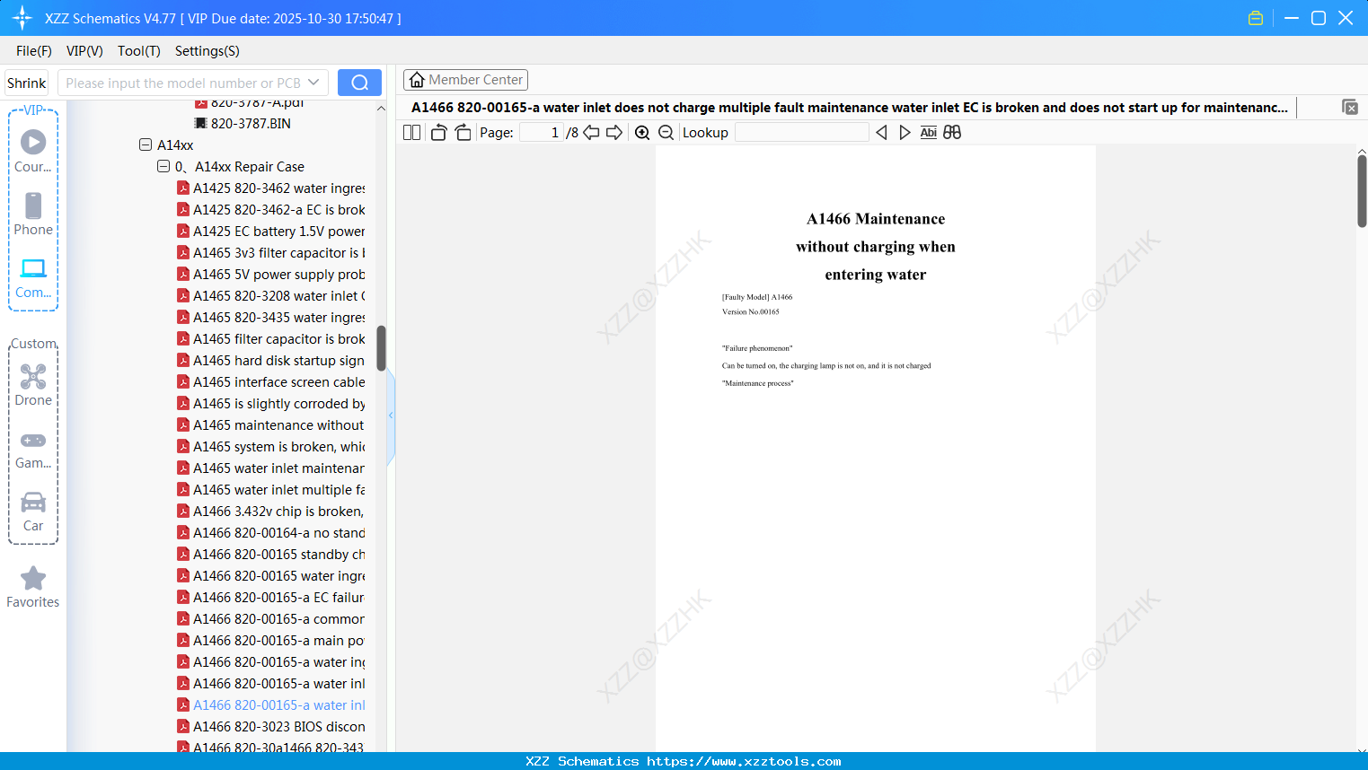This screenshot has width=1368, height=770.
Task: Click the yellow VIP store icon in title bar
Action: pyautogui.click(x=1256, y=18)
